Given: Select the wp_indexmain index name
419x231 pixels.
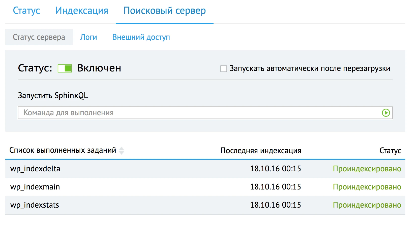Looking at the screenshot, I should tap(35, 187).
